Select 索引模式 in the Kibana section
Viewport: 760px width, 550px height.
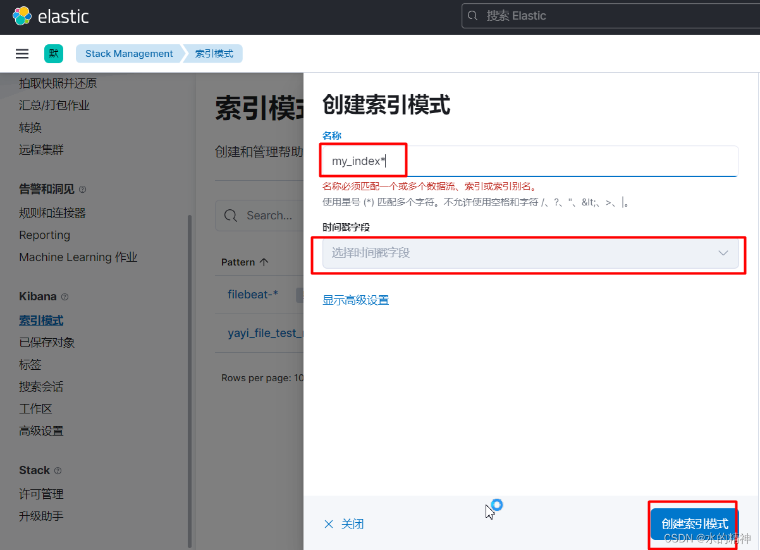tap(41, 321)
